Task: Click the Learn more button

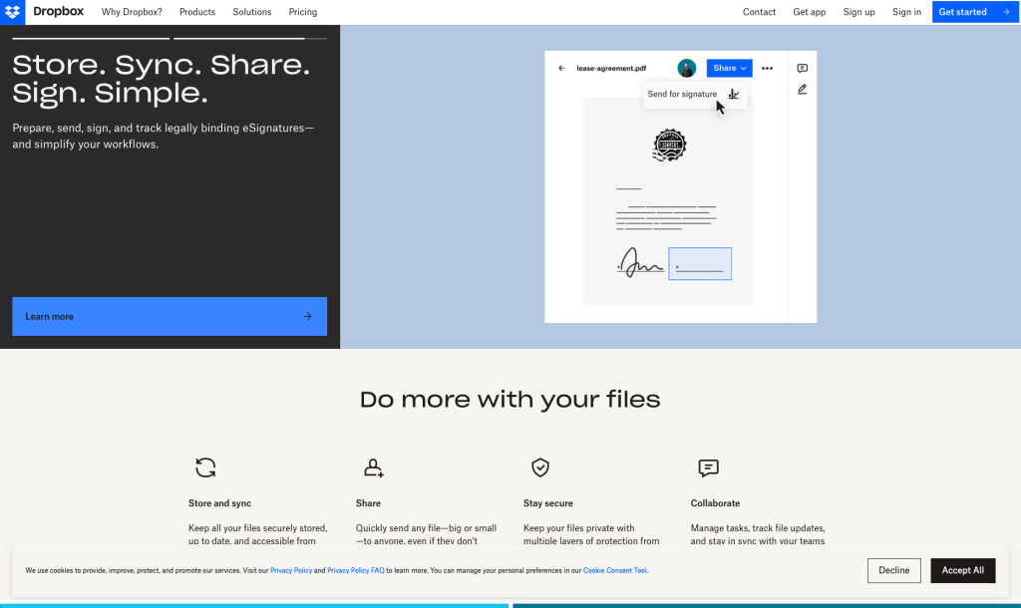Action: coord(170,316)
